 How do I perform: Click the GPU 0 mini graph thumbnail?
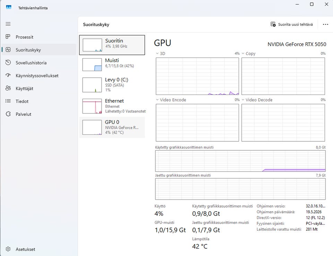92,127
